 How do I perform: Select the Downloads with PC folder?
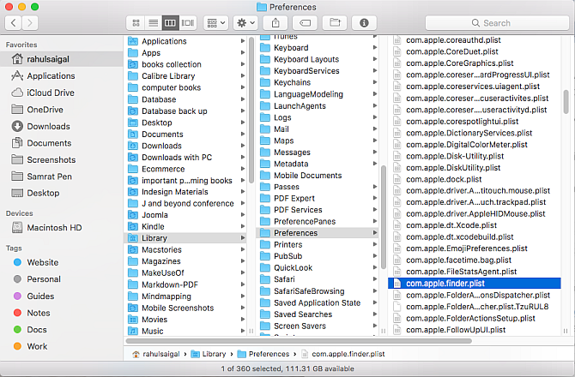186,158
